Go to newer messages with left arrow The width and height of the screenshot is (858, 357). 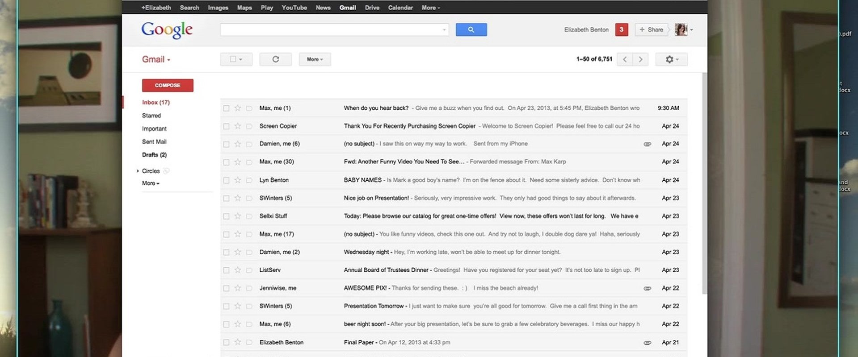pyautogui.click(x=625, y=59)
